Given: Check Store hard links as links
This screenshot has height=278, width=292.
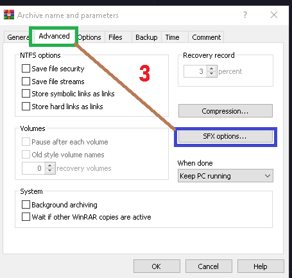Looking at the screenshot, I should [26, 107].
